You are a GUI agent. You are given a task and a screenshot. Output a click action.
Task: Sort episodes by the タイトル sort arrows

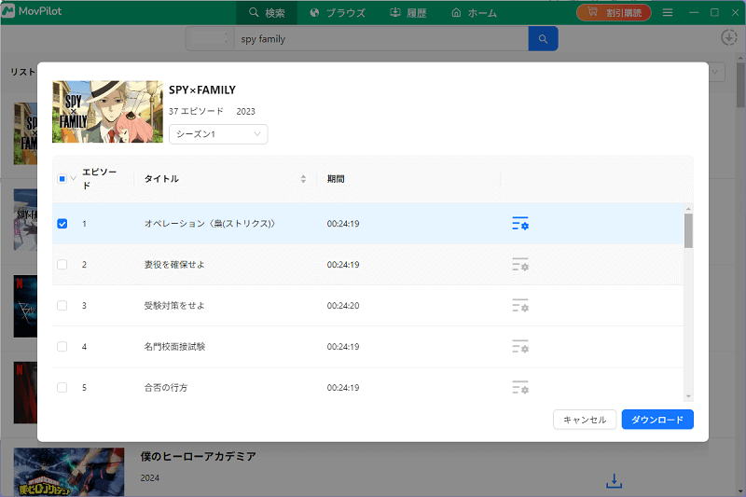coord(303,179)
